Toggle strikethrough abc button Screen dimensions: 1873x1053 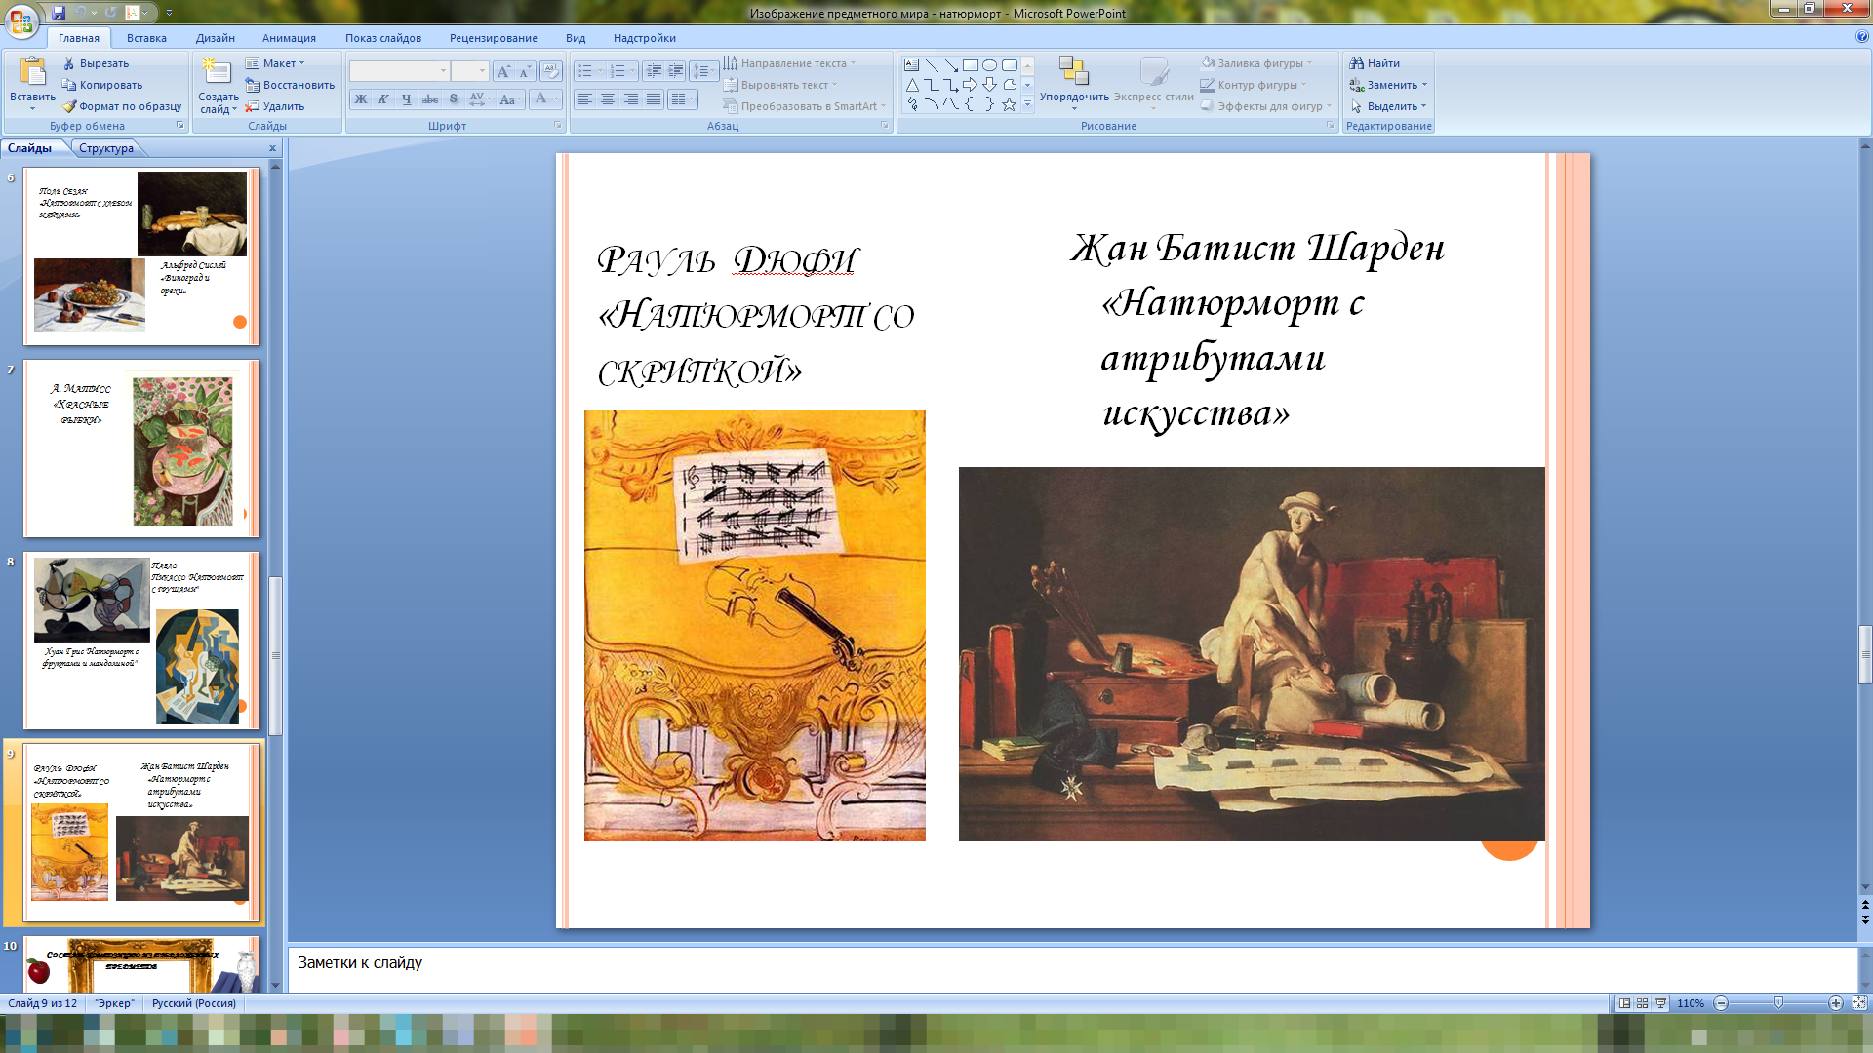click(x=430, y=98)
